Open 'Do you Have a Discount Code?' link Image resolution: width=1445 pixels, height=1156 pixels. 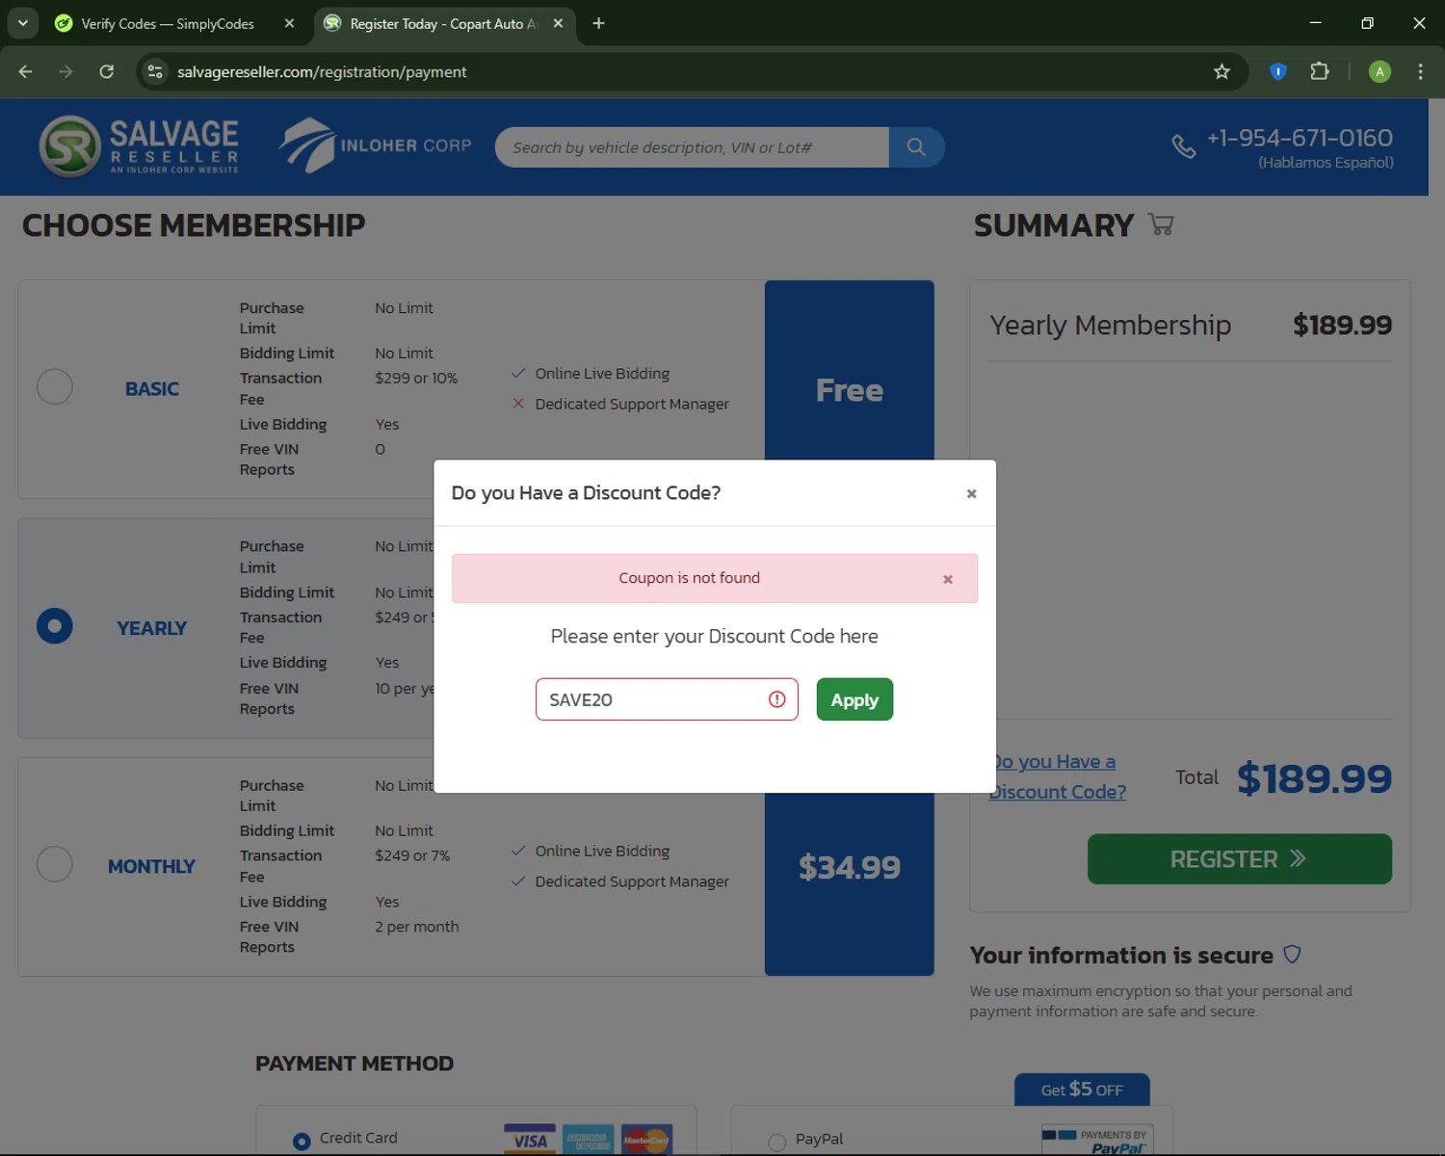click(x=1059, y=776)
